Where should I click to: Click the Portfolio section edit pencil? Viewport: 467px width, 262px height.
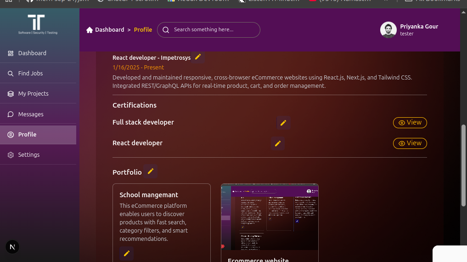pyautogui.click(x=150, y=171)
